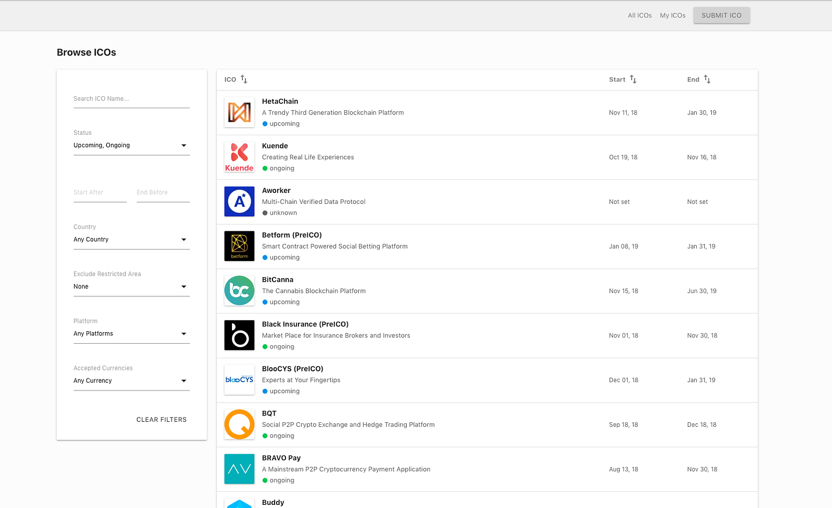
Task: Click the HetaChain logo icon
Action: click(x=239, y=112)
